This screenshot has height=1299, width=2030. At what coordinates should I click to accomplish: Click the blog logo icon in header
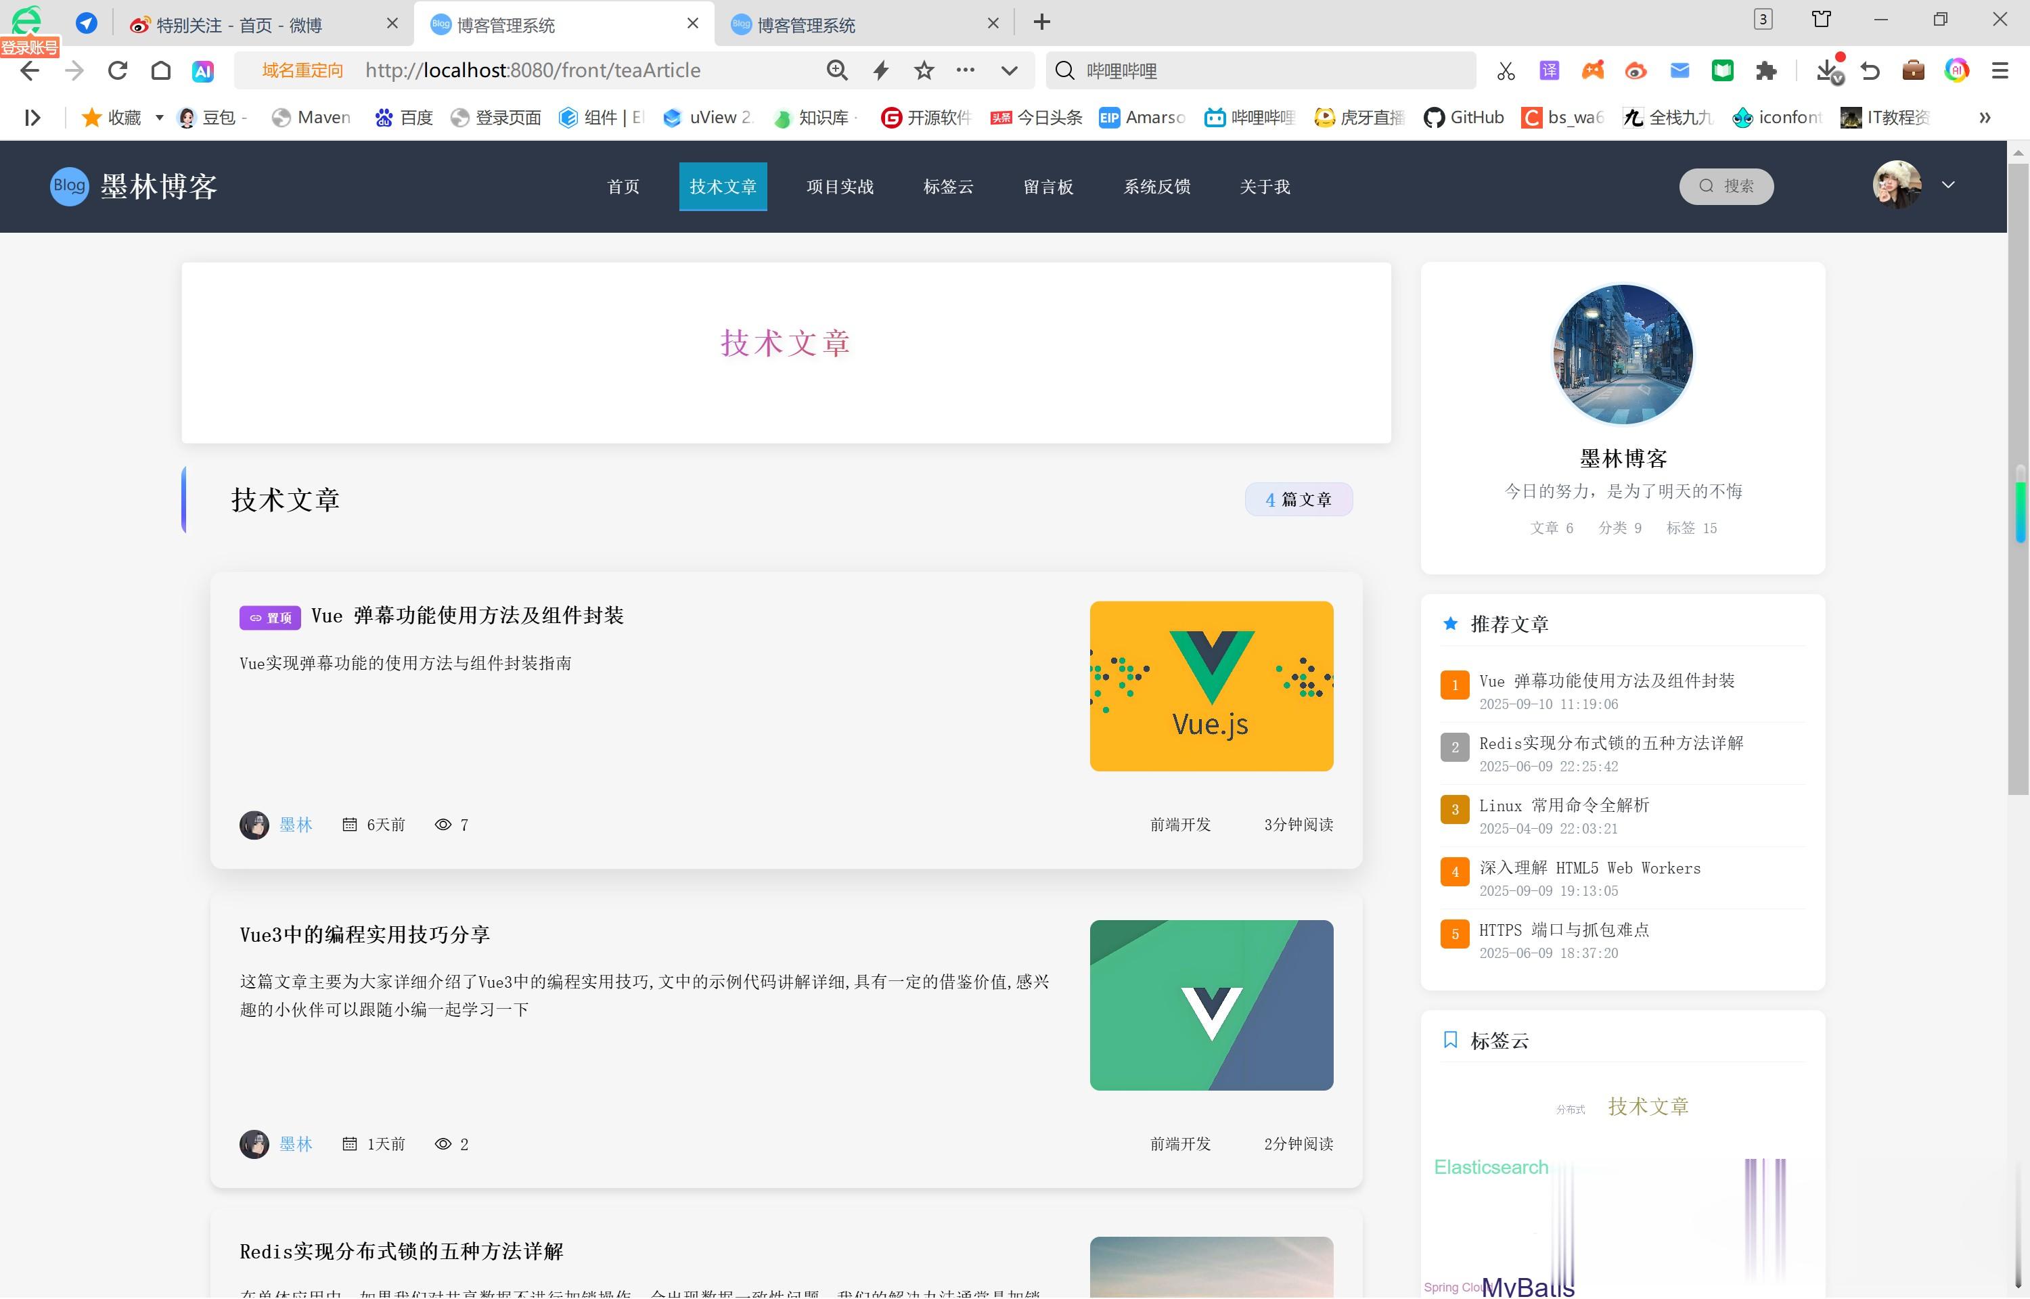coord(68,185)
